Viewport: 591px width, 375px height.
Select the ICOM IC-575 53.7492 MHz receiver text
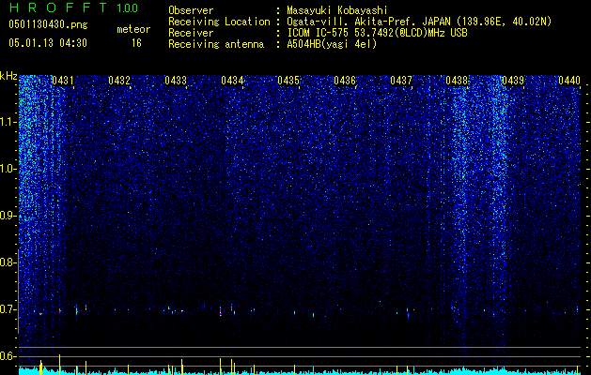click(378, 33)
